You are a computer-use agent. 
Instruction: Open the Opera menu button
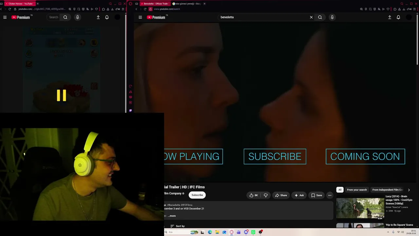click(131, 4)
